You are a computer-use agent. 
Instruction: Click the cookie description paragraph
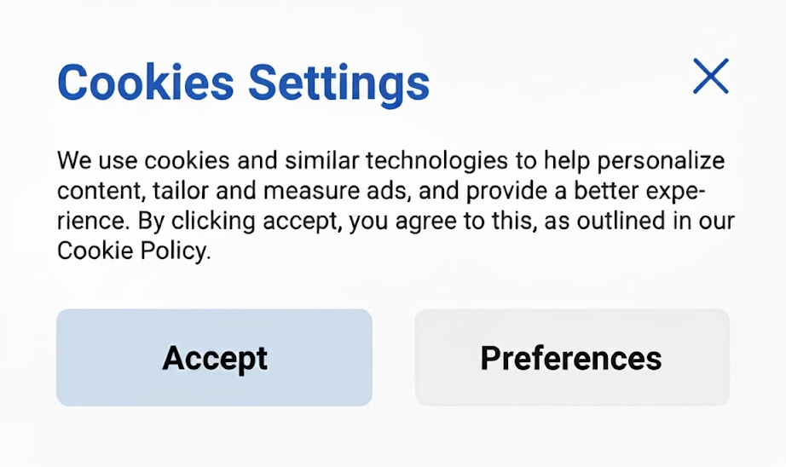tap(392, 206)
